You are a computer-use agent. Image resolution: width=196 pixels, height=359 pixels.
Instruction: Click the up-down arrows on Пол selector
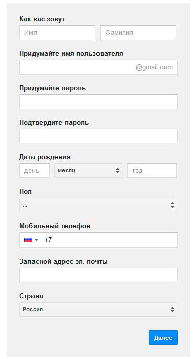pyautogui.click(x=172, y=205)
